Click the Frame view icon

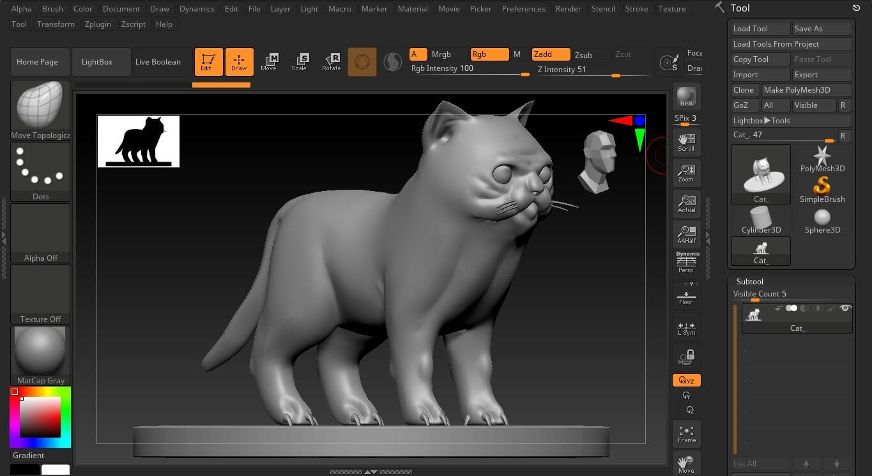click(x=686, y=434)
